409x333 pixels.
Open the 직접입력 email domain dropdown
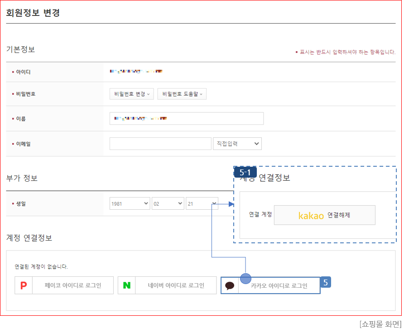tap(237, 144)
